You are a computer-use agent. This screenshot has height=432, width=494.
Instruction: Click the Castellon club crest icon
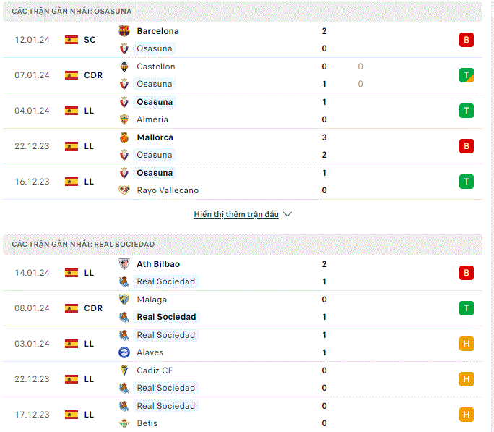[124, 67]
